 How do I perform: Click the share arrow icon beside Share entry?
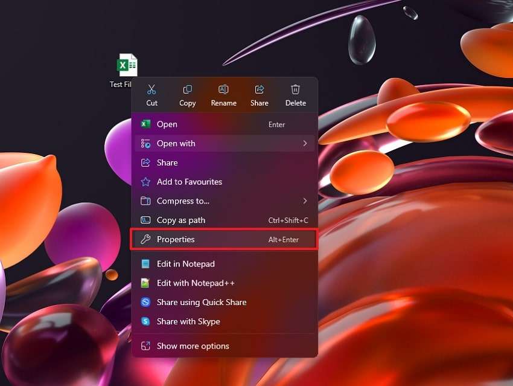click(x=145, y=162)
